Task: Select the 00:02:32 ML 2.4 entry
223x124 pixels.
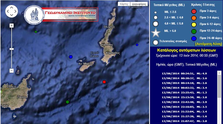Action: [x=184, y=88]
